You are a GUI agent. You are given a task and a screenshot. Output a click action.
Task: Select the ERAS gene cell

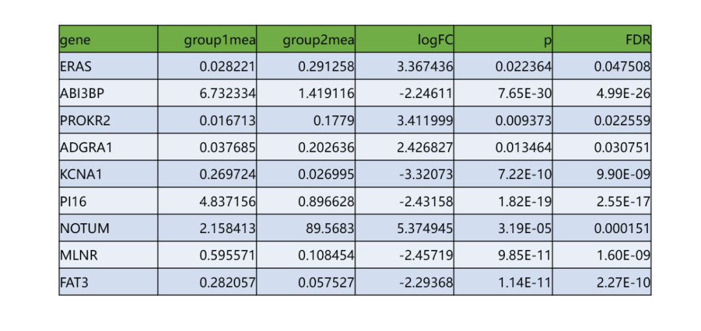point(108,66)
